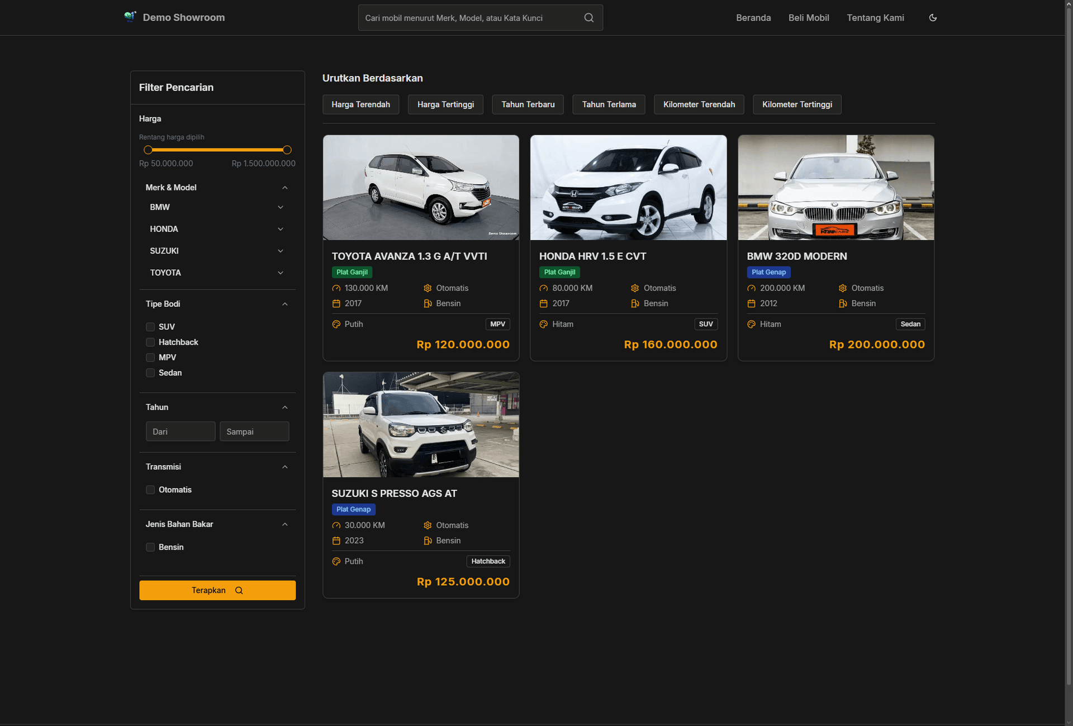Click the transmission gear icon on Suzuki S Presso card

pyautogui.click(x=428, y=526)
